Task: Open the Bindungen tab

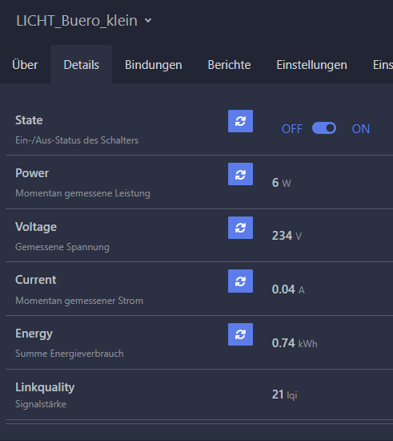Action: pos(154,65)
